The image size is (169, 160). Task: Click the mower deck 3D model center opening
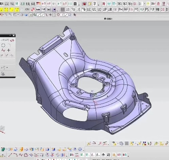click(x=90, y=85)
